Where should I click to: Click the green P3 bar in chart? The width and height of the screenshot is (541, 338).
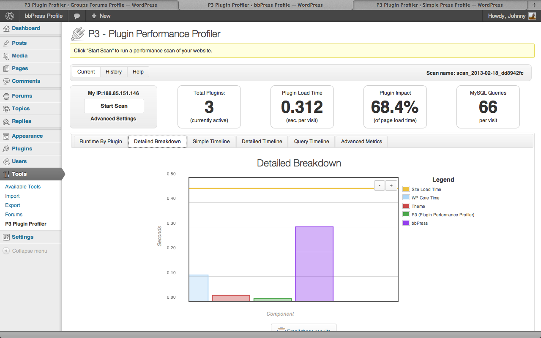point(273,300)
